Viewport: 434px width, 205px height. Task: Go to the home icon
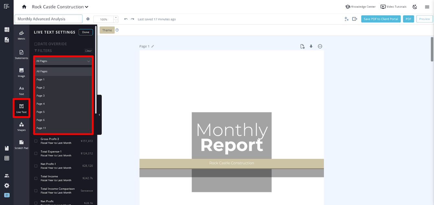tap(24, 7)
